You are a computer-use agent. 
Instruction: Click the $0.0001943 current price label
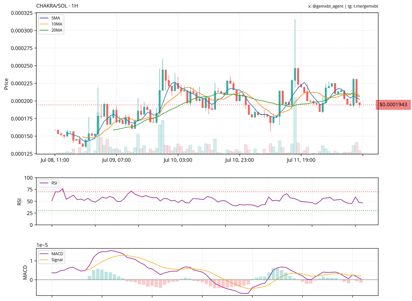click(393, 104)
